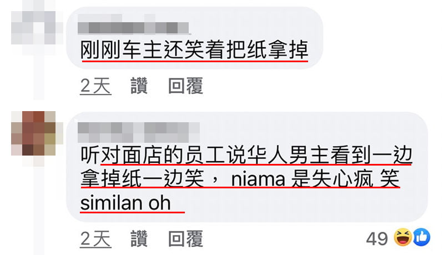Open the 2天 timestamp under the second comment

click(x=95, y=239)
